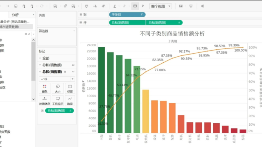Viewport: 262px width, 147px height.
Task: Open the 颜色 color card in Marks
Action: [45, 89]
